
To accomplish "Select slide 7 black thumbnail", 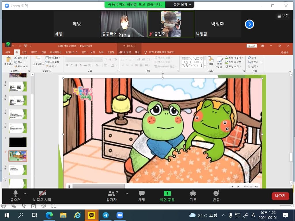I will tap(18, 142).
